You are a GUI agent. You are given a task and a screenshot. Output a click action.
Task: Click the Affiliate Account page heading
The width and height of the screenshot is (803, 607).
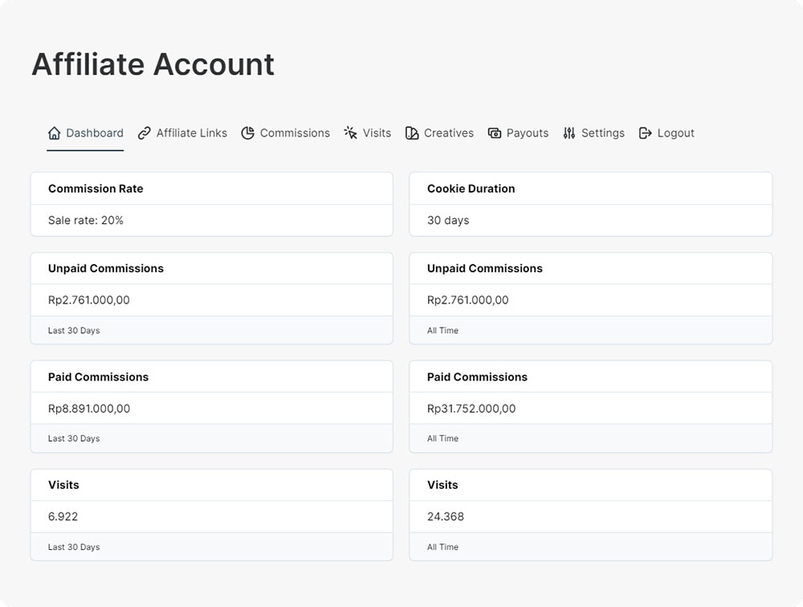coord(153,64)
